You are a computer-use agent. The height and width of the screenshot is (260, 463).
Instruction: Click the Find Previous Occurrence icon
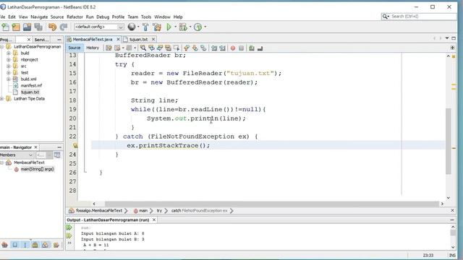[152, 48]
